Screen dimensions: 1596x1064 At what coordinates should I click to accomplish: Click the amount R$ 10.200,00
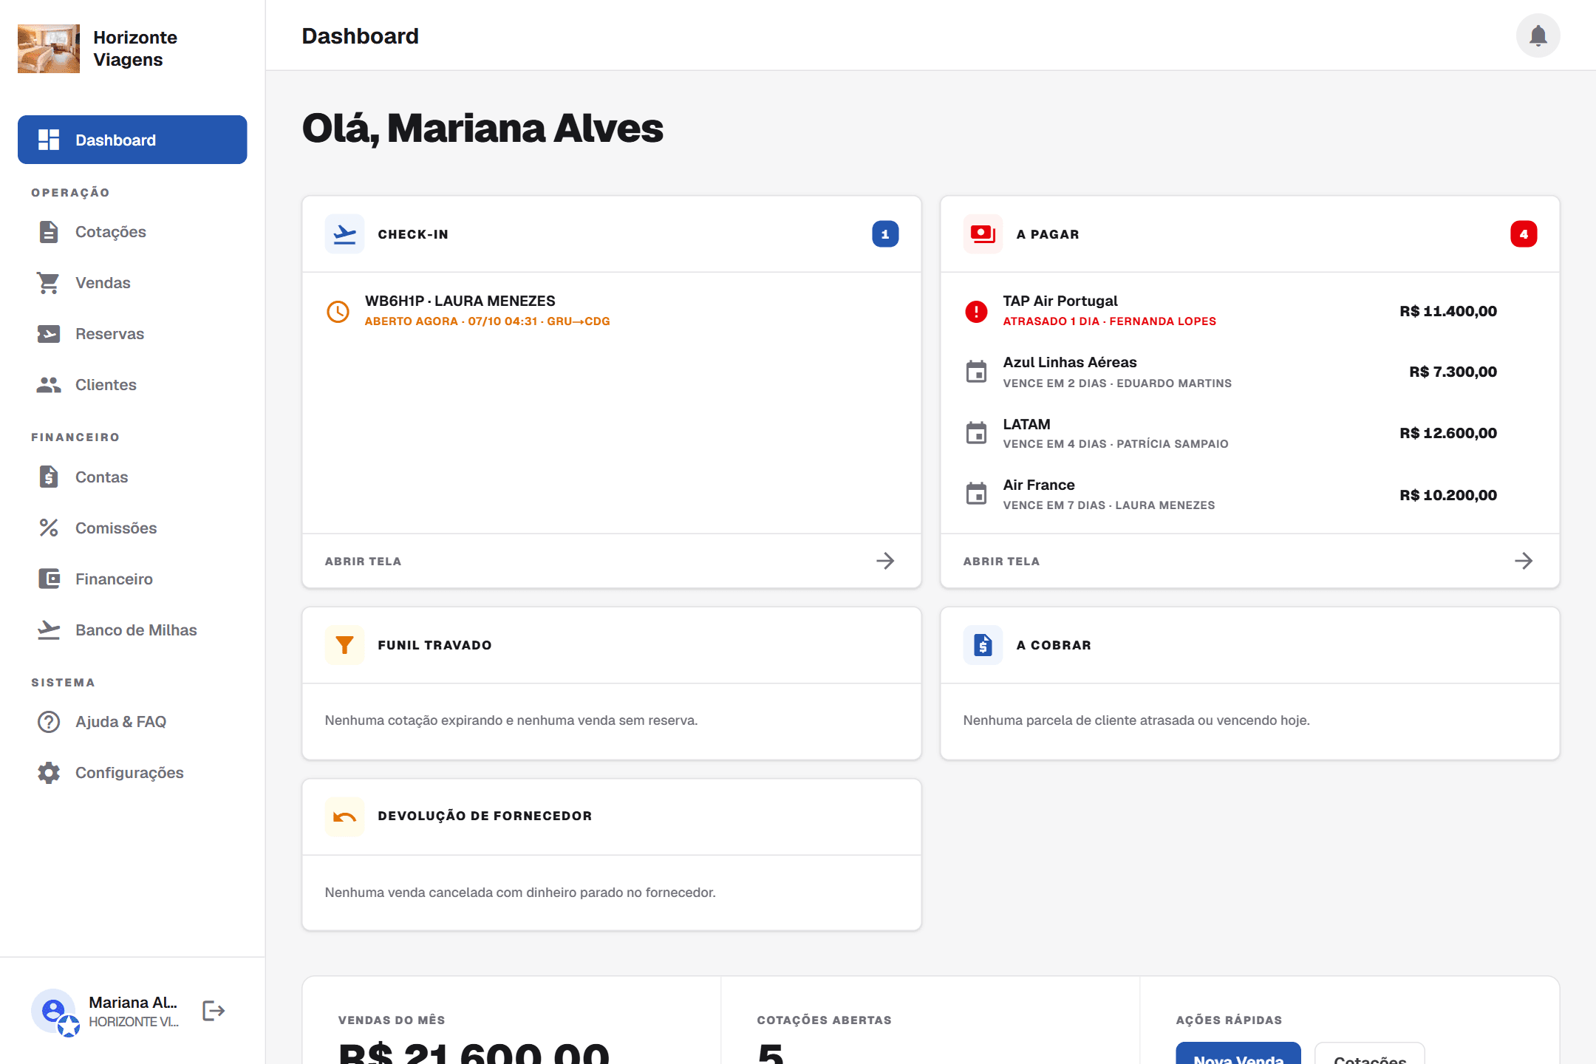pos(1448,495)
